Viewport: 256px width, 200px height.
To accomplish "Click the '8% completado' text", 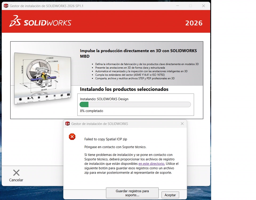I will 91,111.
